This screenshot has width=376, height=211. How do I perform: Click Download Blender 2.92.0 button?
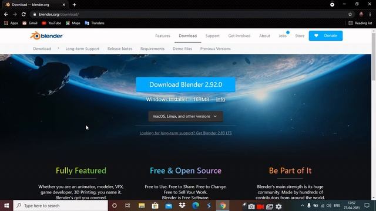pos(186,84)
